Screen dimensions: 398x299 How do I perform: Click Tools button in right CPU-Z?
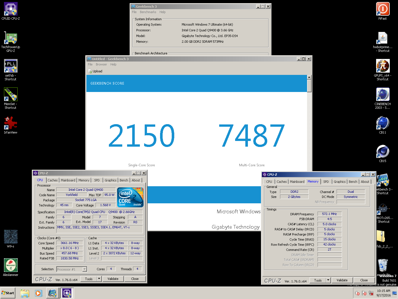[x=318, y=280]
